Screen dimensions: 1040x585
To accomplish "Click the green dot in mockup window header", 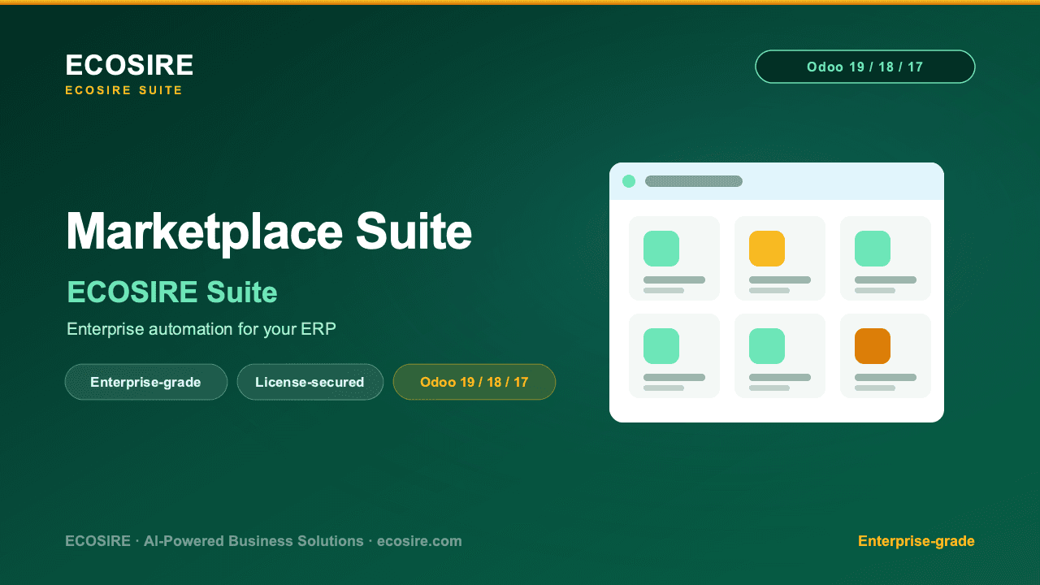I will [629, 181].
